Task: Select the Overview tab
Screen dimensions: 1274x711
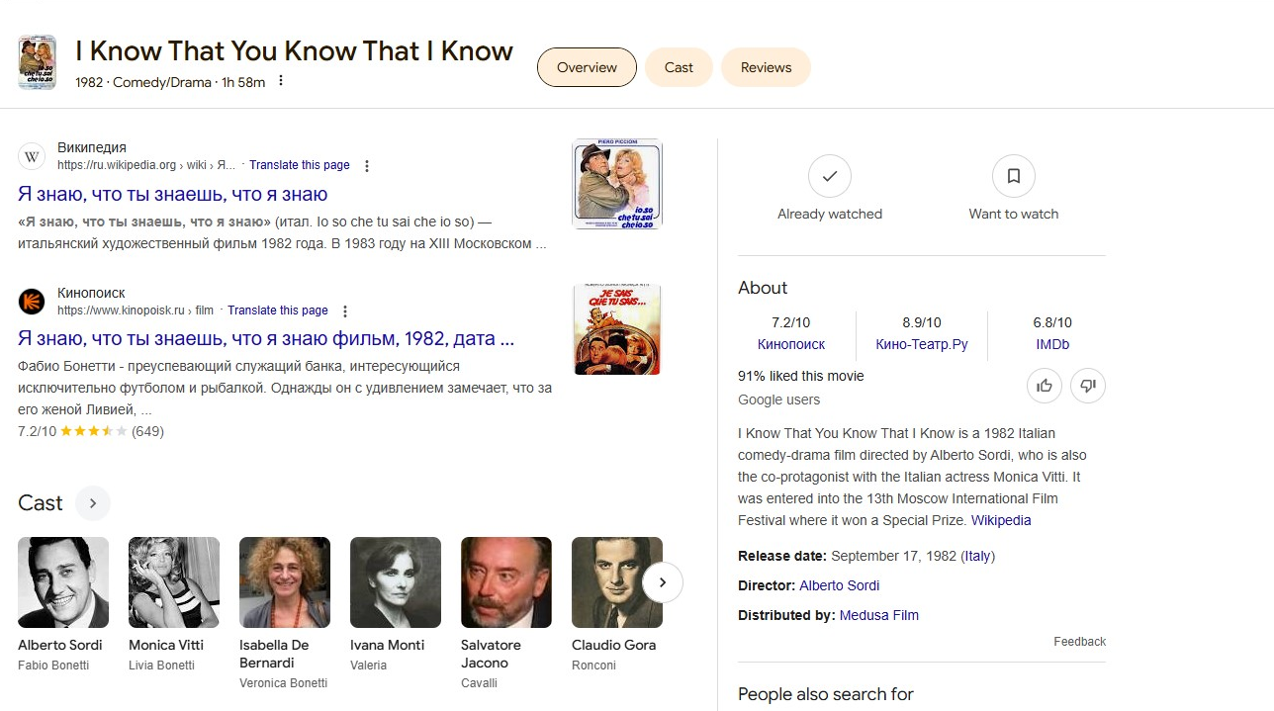Action: pos(587,67)
